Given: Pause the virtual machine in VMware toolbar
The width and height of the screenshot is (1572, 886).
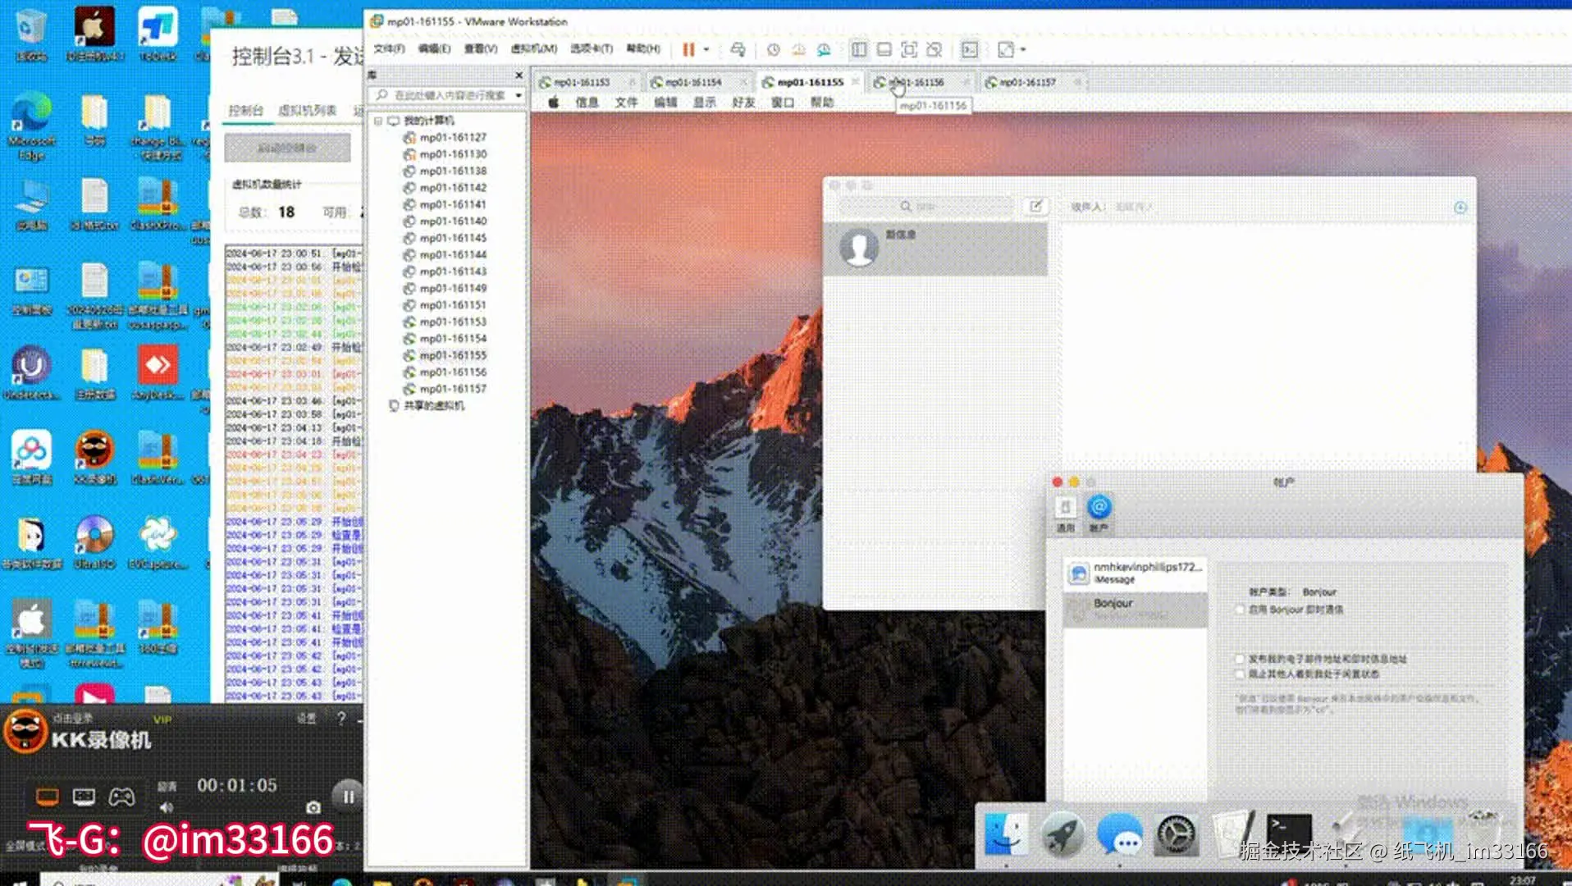Looking at the screenshot, I should pos(688,50).
